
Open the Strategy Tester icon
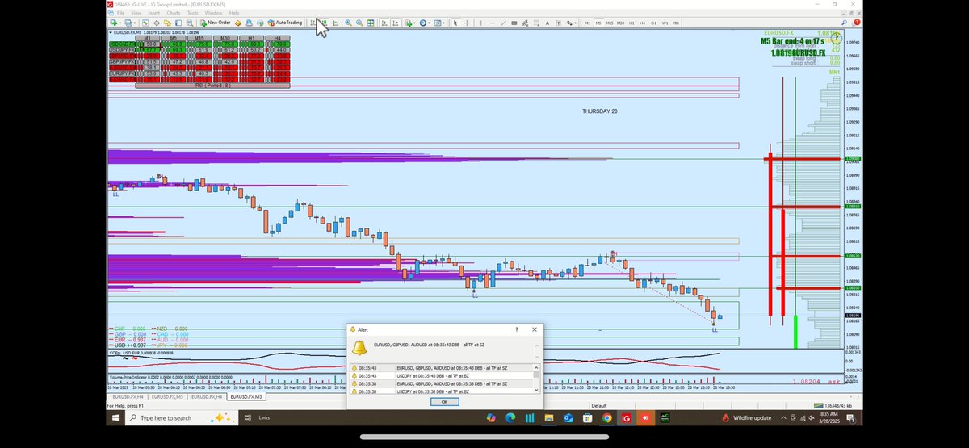(190, 23)
